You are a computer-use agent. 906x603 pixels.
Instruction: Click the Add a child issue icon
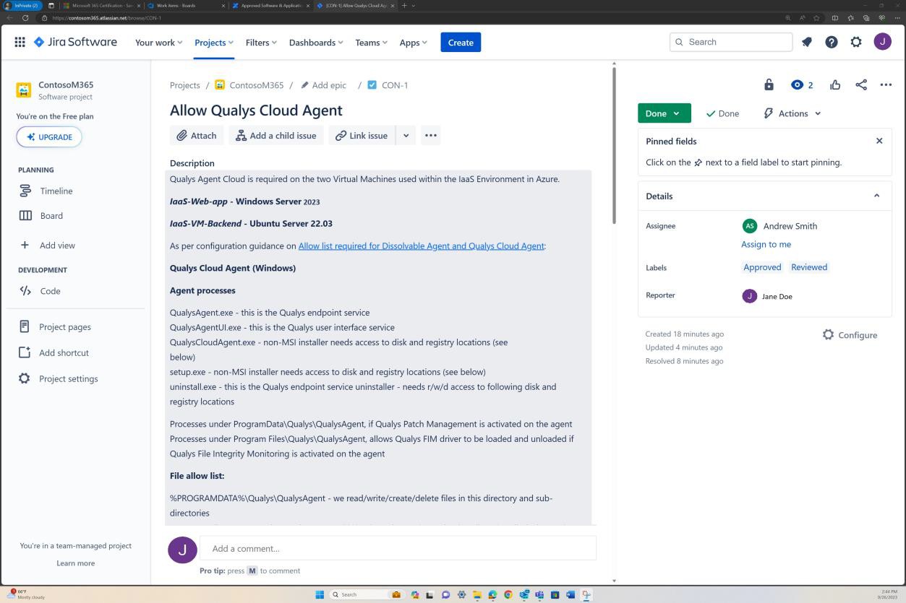241,135
